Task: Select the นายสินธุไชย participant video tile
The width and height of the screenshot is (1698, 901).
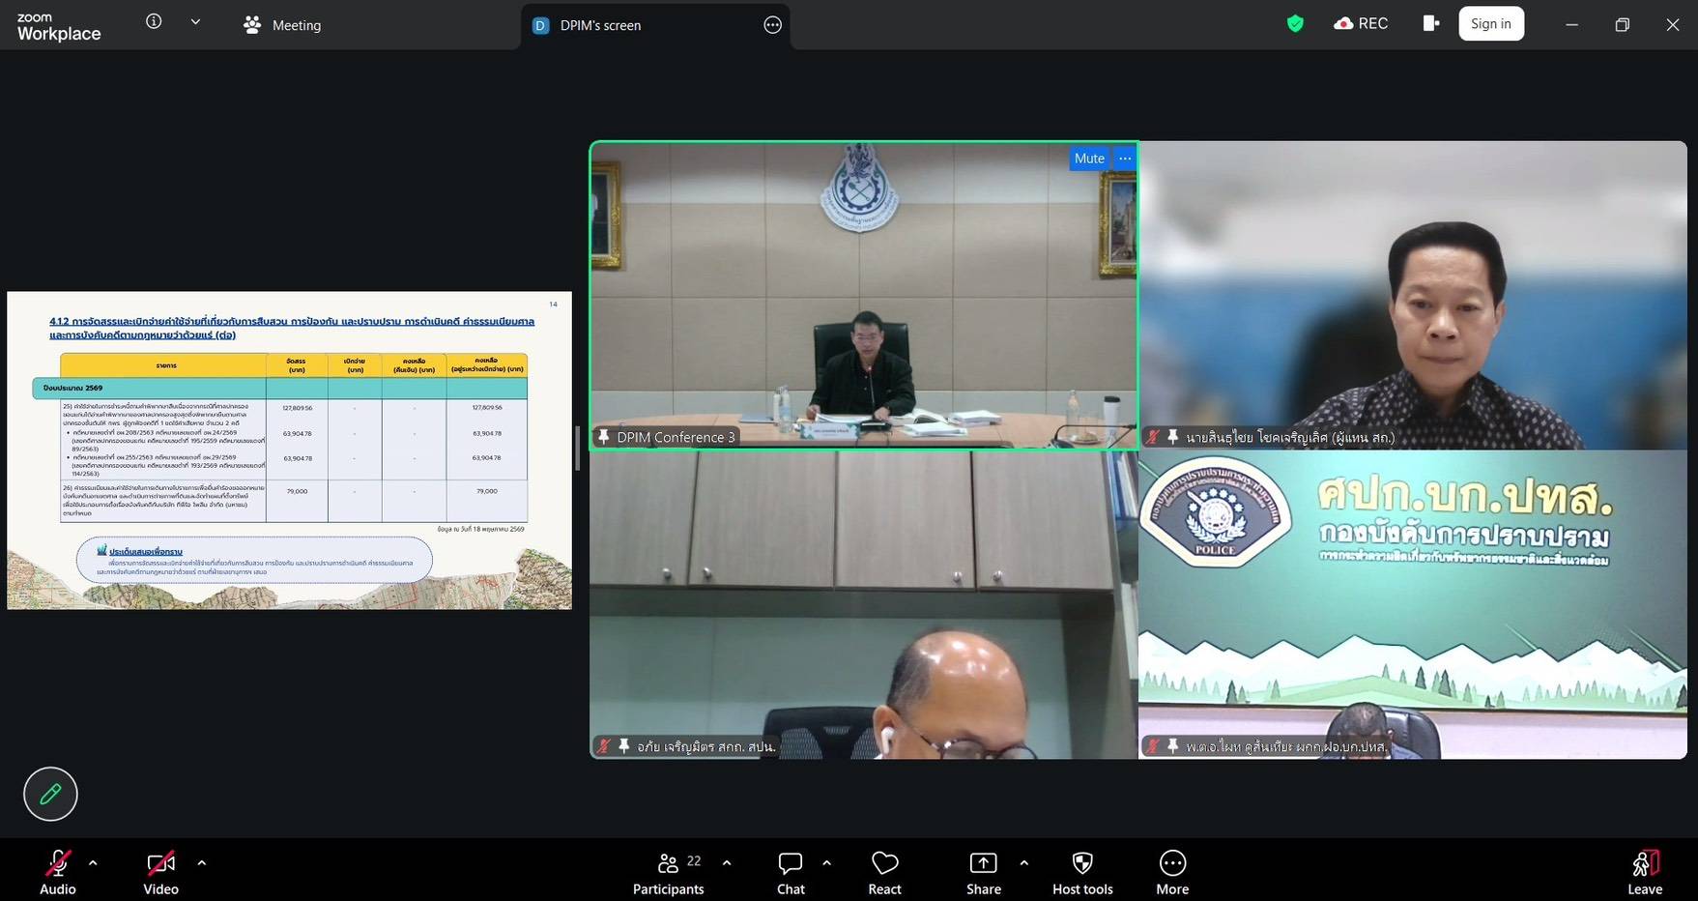Action: 1413,295
